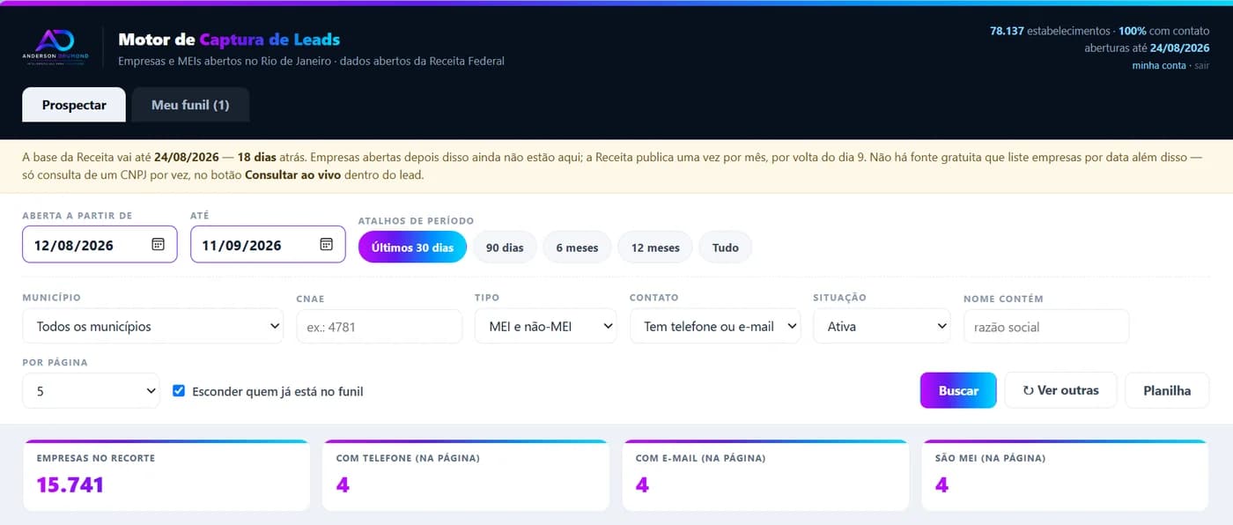
Task: Click the São MEI (na página) card label
Action: [x=990, y=458]
